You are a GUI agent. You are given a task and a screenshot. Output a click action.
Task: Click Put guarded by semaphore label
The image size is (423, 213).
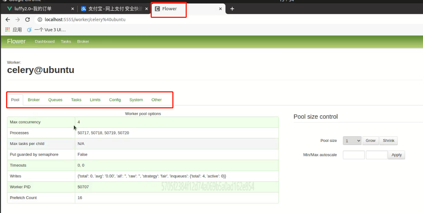pos(34,154)
